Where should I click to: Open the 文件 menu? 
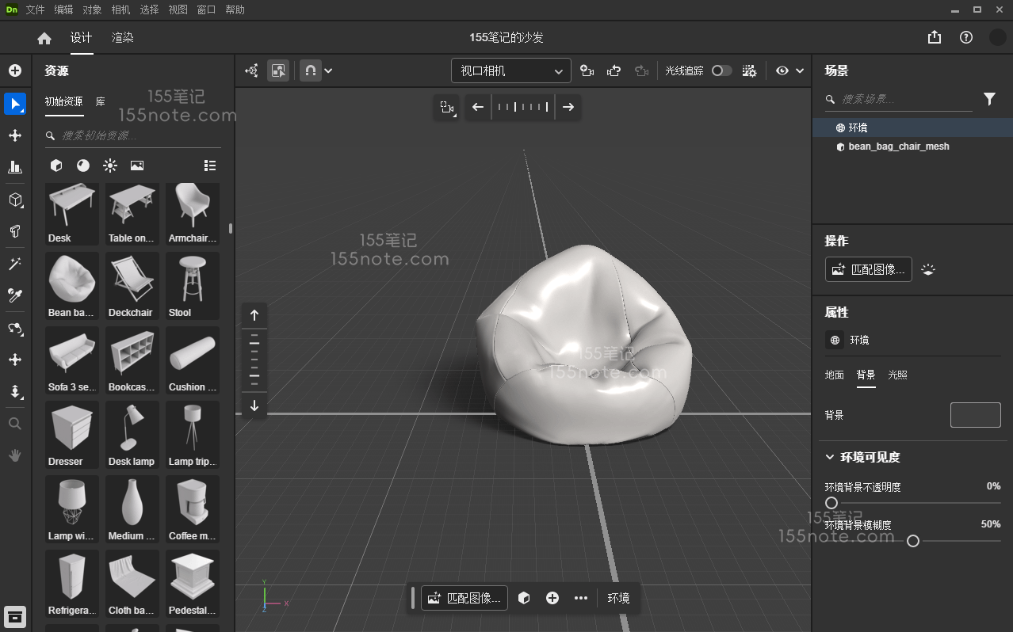coord(35,10)
